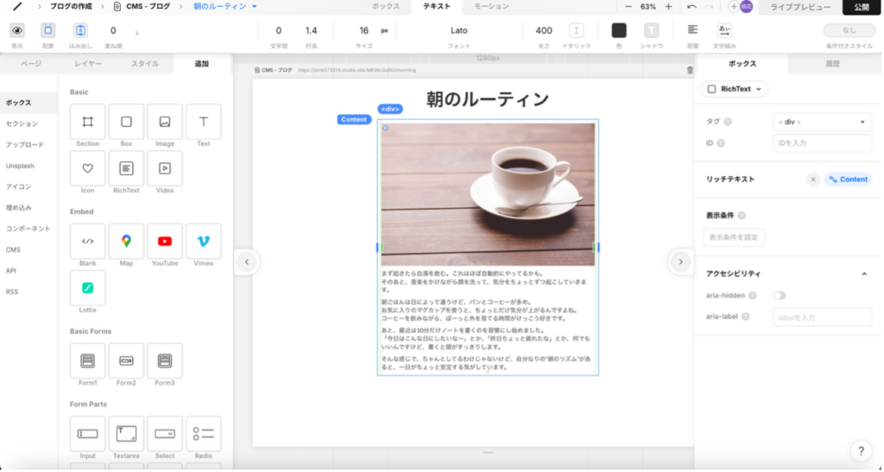Collapse the アクセシビリティ section
Image resolution: width=884 pixels, height=472 pixels.
(x=864, y=274)
